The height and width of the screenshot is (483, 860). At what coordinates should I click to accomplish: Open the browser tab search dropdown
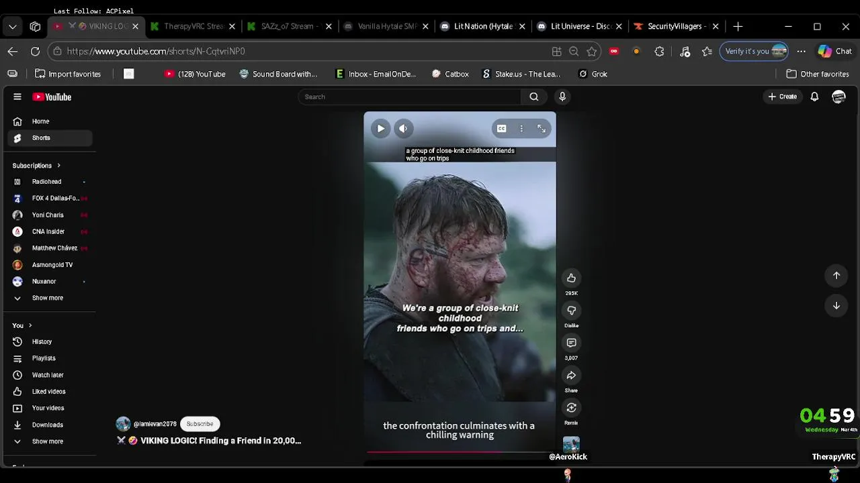13,26
